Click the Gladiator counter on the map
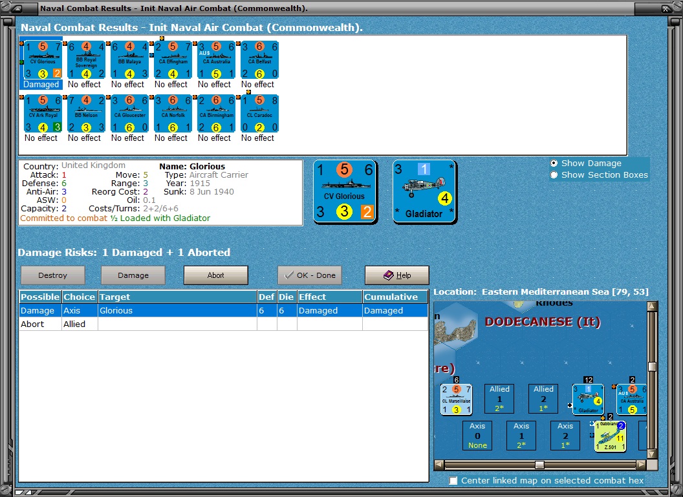The height and width of the screenshot is (497, 683). [x=588, y=399]
